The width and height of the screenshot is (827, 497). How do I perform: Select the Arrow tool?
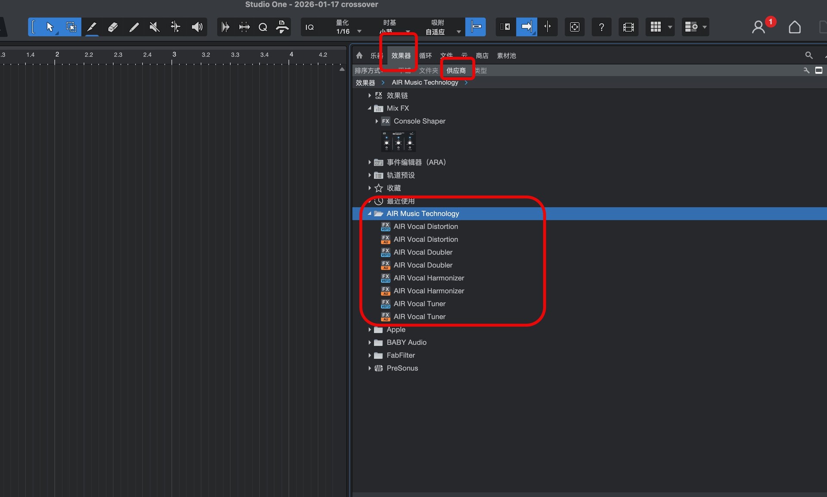pyautogui.click(x=50, y=27)
